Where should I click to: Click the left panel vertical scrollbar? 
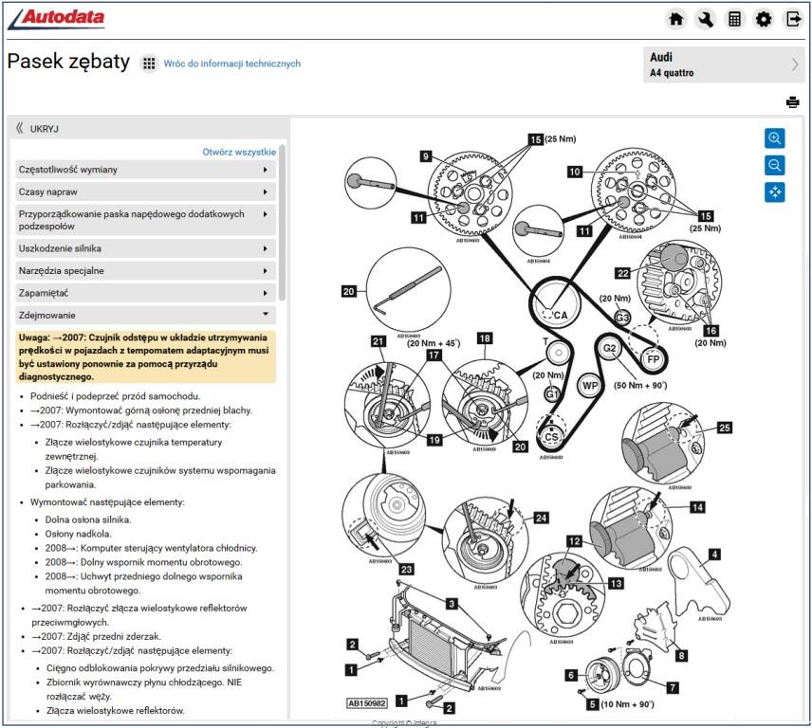coord(282,223)
